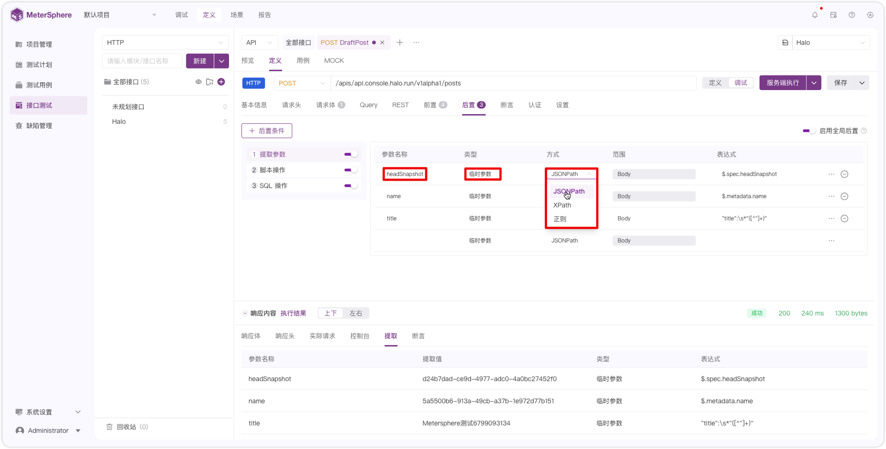Screen dimensions: 886x449
Task: Click the import folder icon beside 全部接口
Action: (x=210, y=82)
